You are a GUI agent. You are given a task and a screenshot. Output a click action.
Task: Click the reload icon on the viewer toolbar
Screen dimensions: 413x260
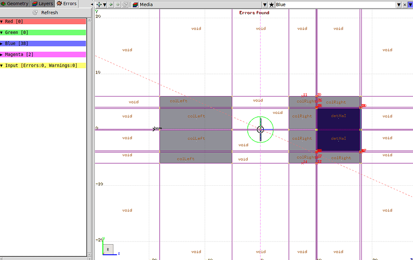point(125,4)
